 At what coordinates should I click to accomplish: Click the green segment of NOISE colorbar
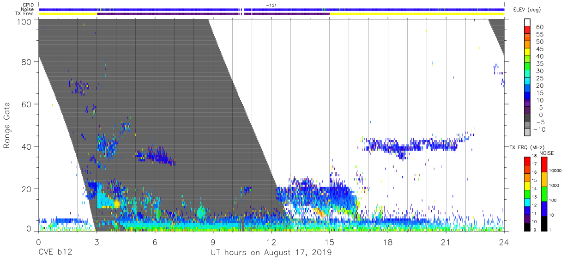544,194
